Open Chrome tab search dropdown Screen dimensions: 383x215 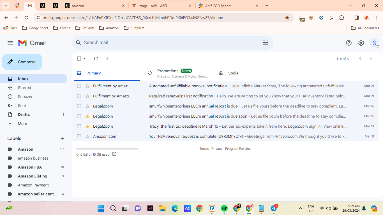click(x=6, y=6)
